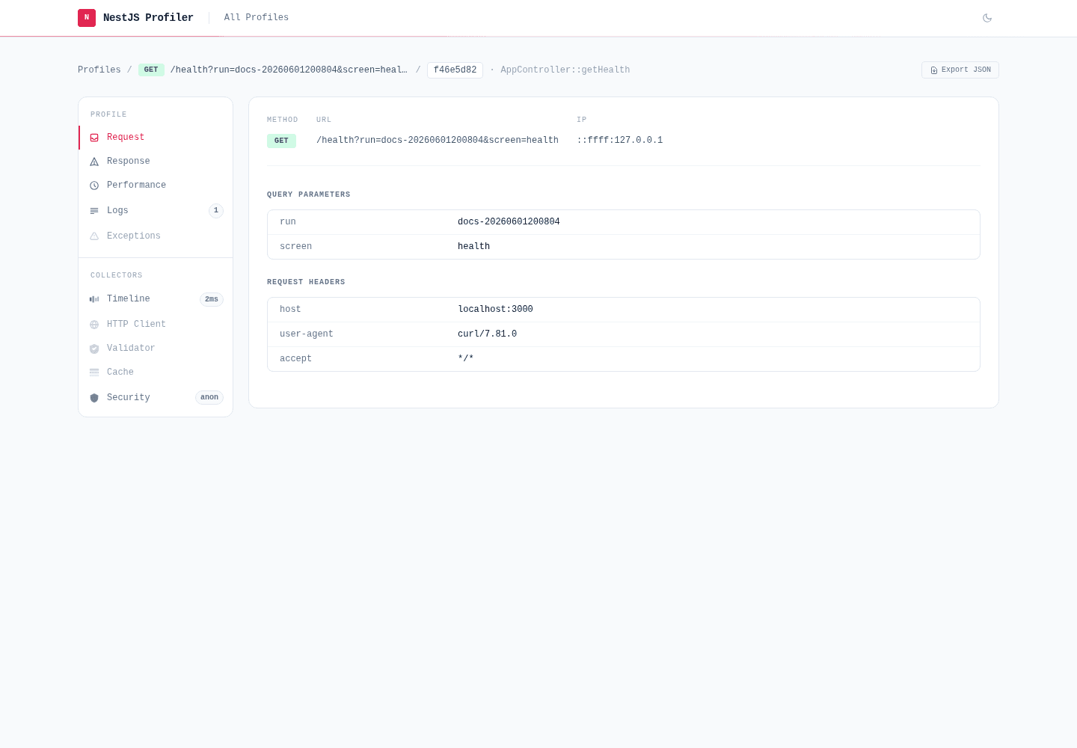Click the Logs lines icon
Screen dimensions: 1077x748
[x=94, y=211]
